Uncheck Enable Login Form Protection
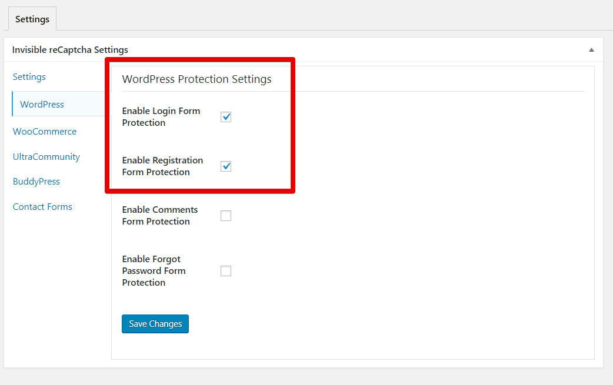 (226, 116)
